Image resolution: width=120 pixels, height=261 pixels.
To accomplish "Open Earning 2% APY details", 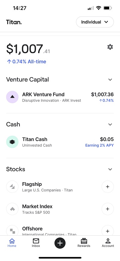I will tap(100, 145).
